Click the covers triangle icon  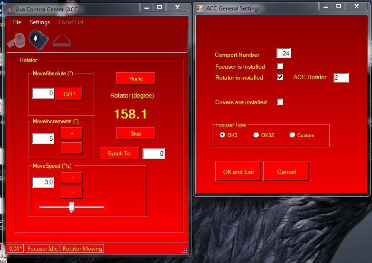(x=61, y=40)
